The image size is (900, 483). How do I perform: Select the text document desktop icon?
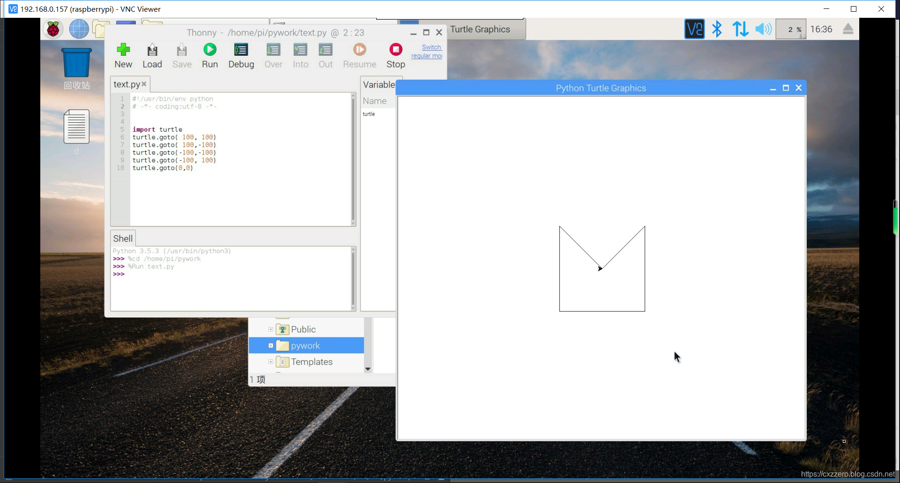76,126
